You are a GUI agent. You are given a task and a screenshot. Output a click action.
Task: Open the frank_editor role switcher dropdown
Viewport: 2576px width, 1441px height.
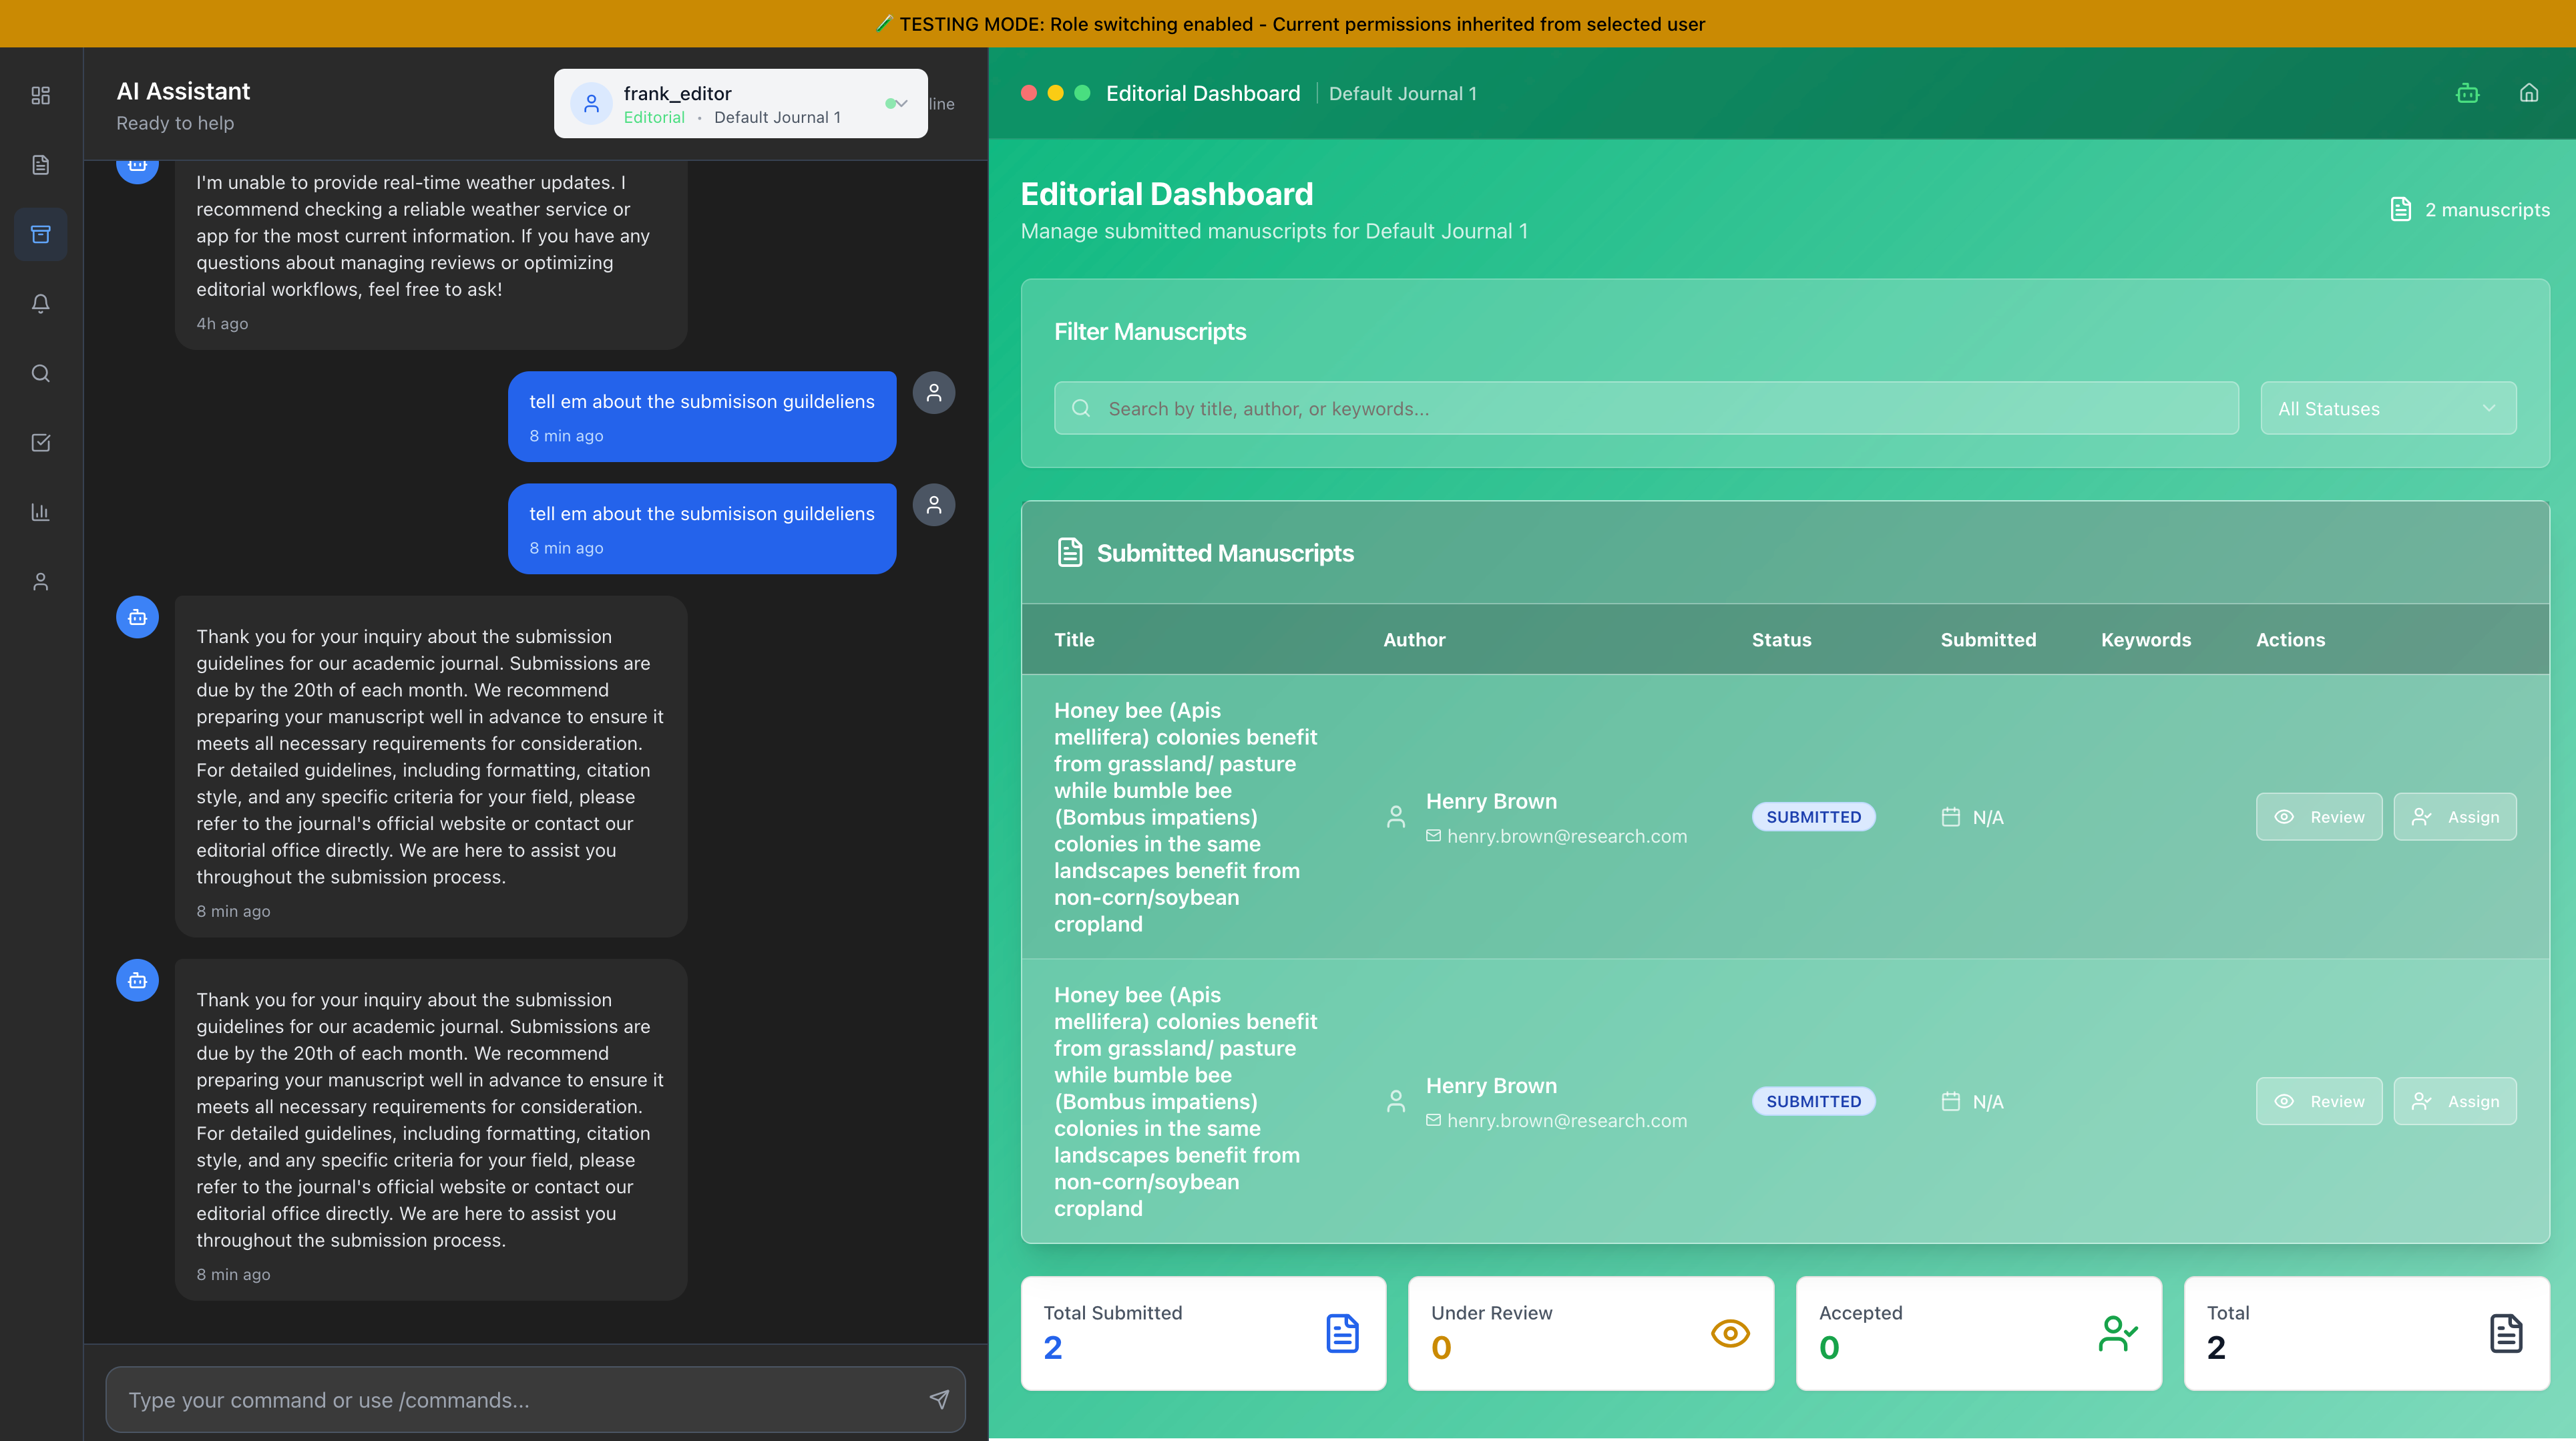[741, 103]
